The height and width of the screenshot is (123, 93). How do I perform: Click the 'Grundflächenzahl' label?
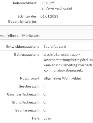tap(26, 102)
